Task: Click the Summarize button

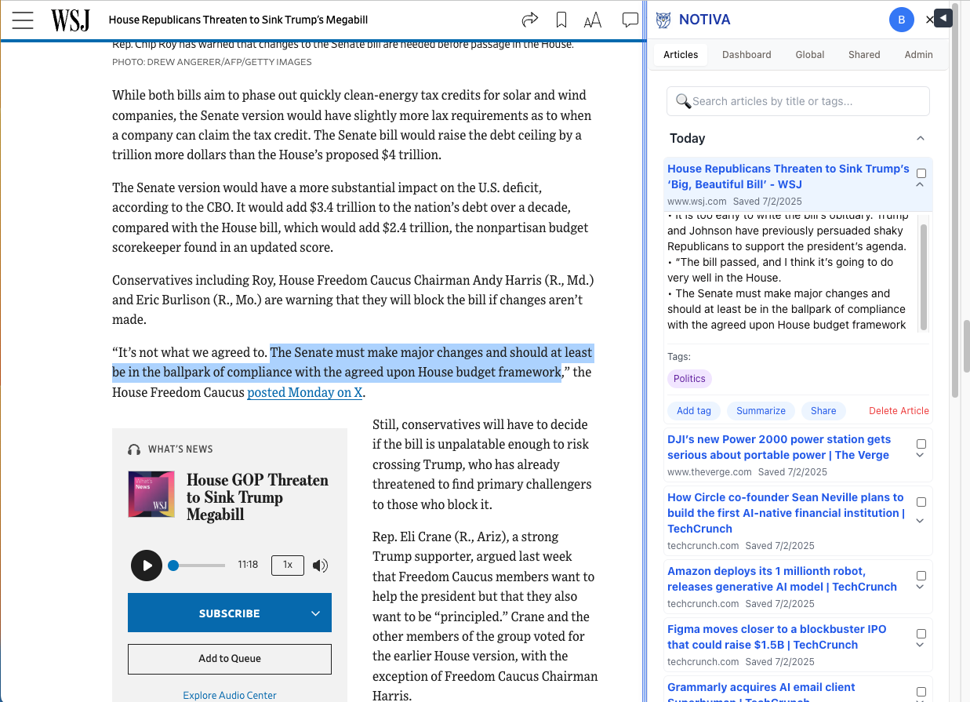Action: (x=761, y=411)
